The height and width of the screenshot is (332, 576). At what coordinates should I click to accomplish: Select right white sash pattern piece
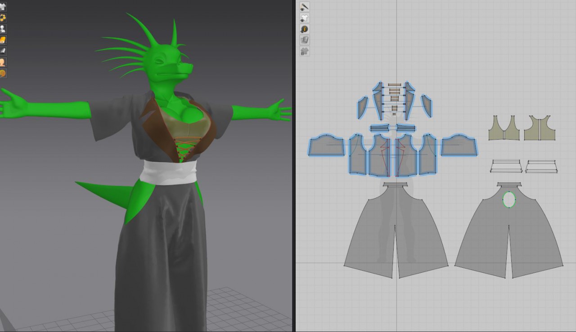pos(541,166)
